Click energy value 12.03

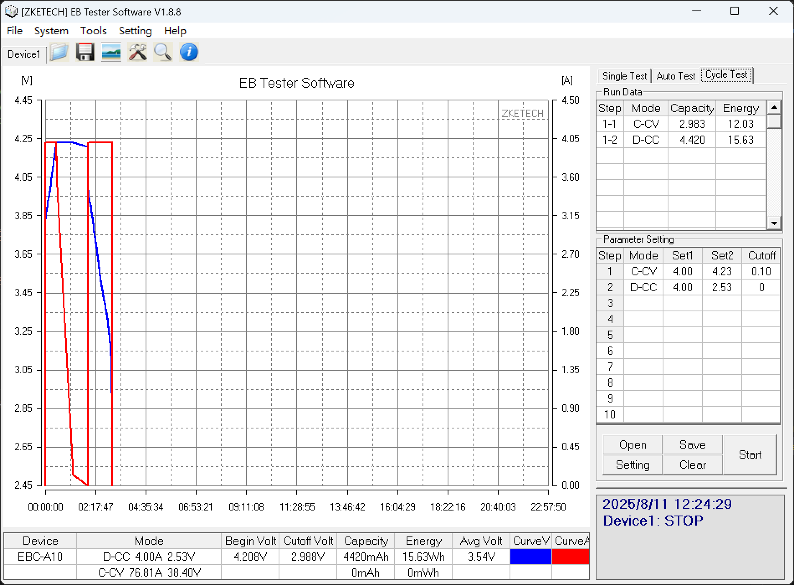coord(740,124)
